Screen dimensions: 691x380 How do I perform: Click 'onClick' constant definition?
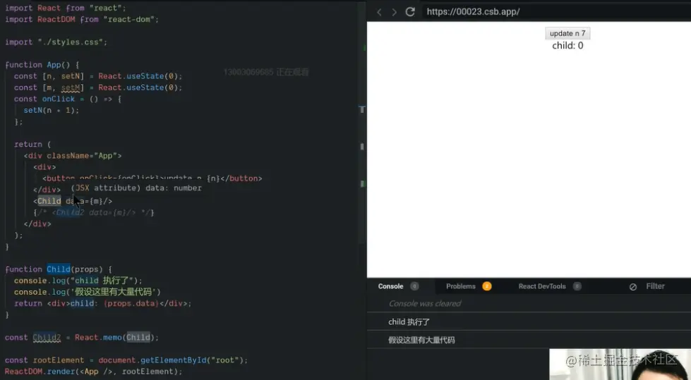coord(58,99)
